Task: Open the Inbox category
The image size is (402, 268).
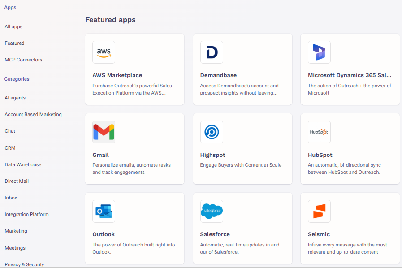Action: (x=11, y=198)
